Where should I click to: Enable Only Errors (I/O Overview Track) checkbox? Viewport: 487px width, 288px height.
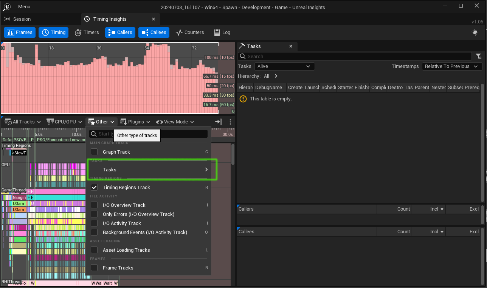coord(94,214)
